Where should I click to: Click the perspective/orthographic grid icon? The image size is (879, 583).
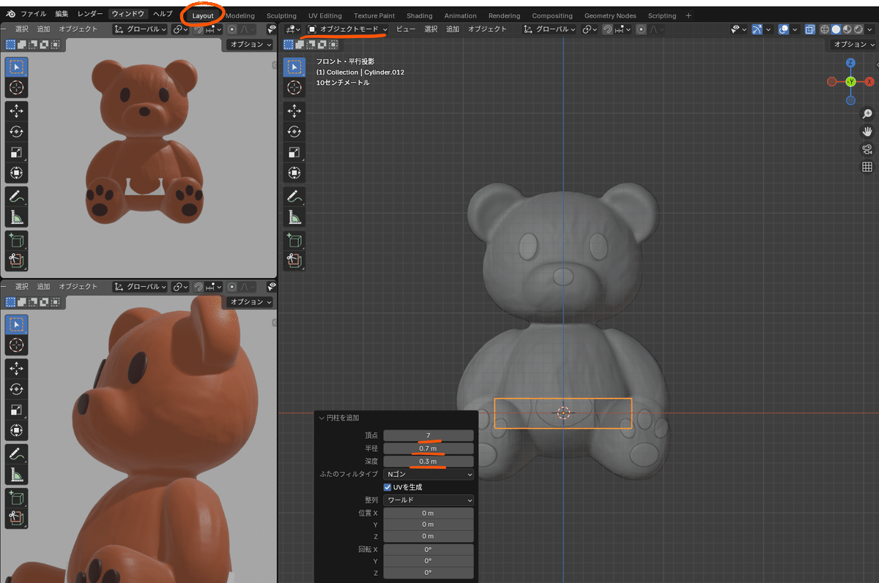(867, 167)
